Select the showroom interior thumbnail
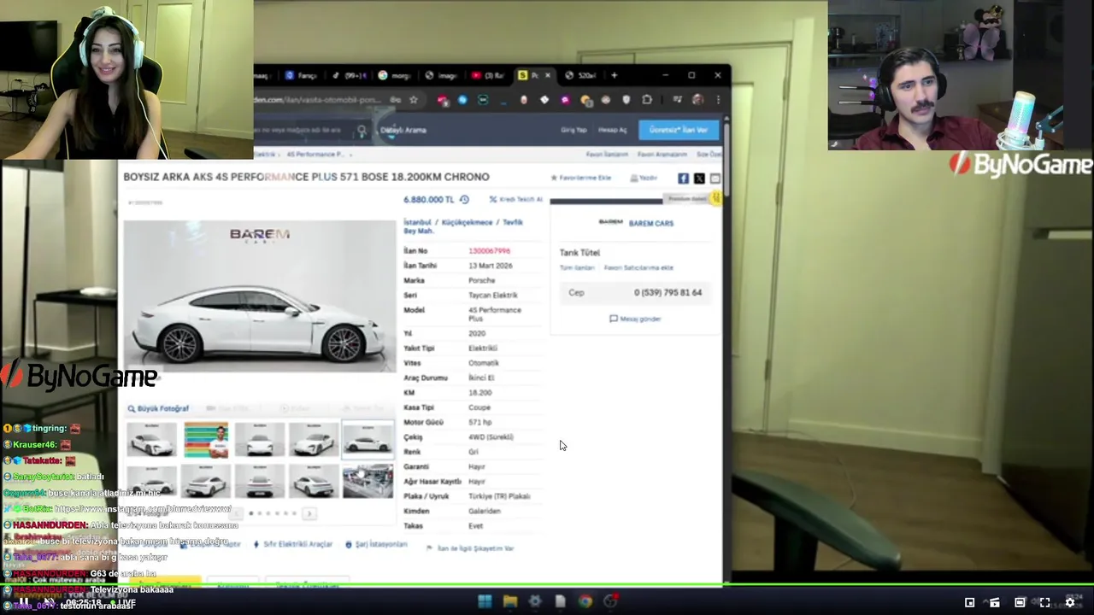 368,482
